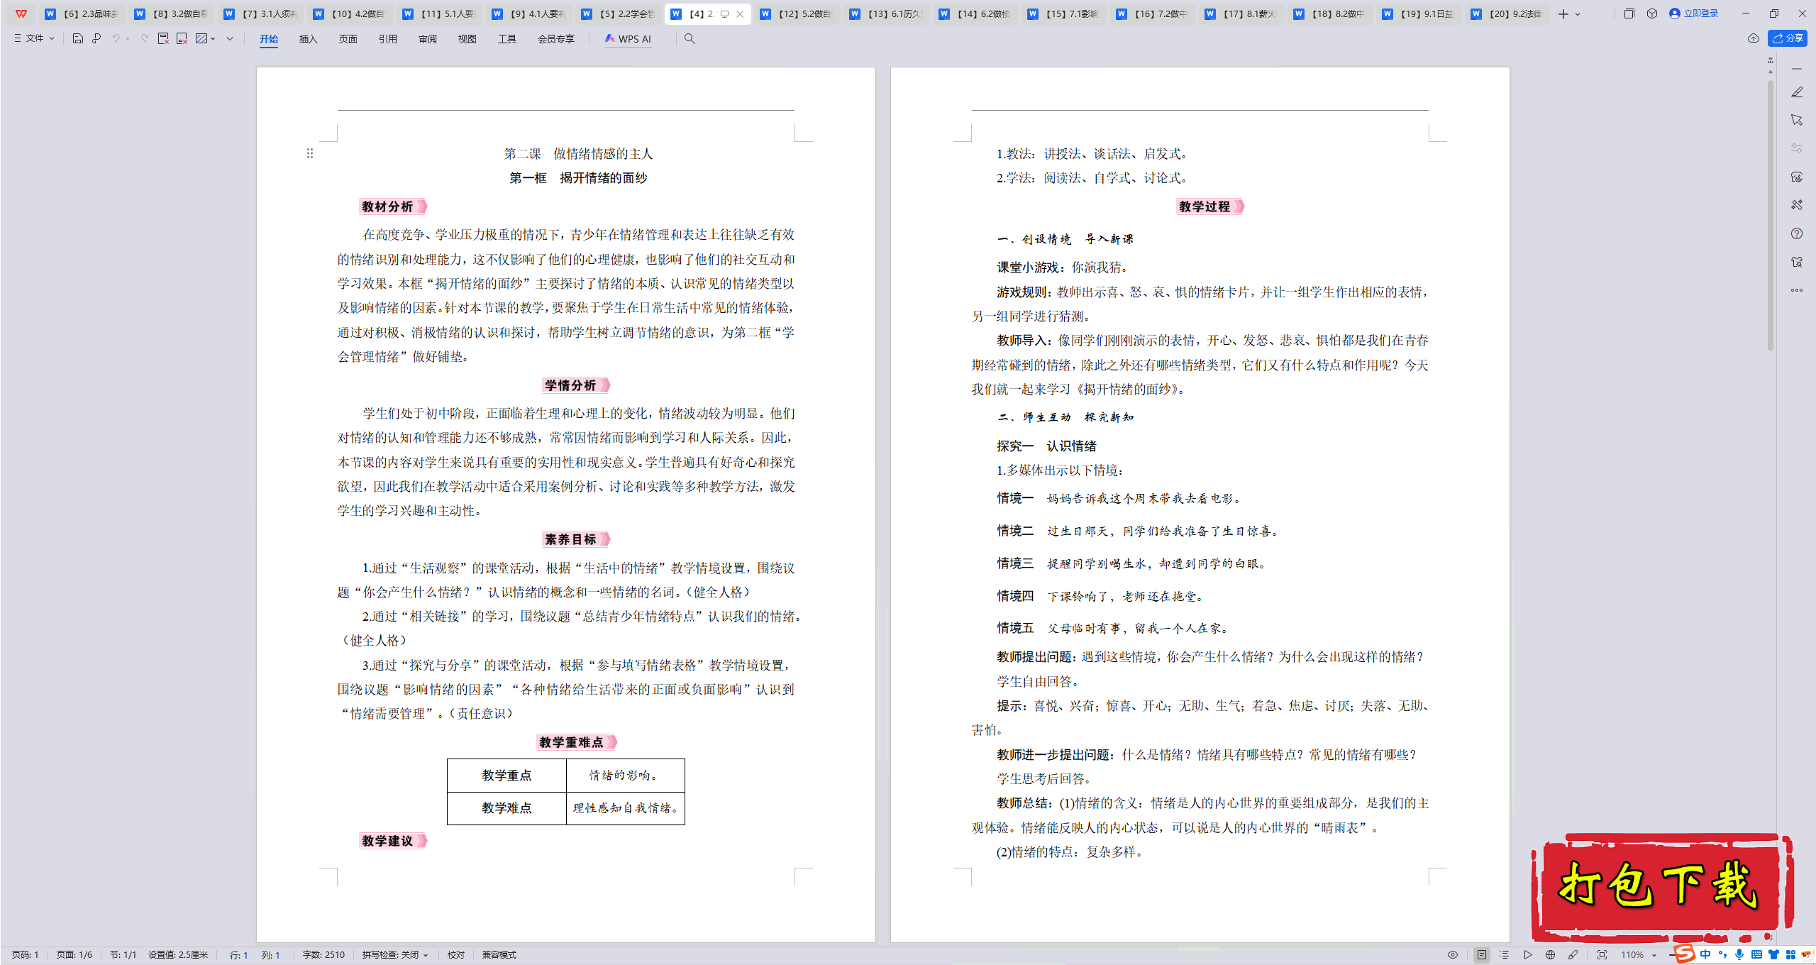Select the 视图 ribbon tab
This screenshot has height=965, width=1816.
coord(467,39)
